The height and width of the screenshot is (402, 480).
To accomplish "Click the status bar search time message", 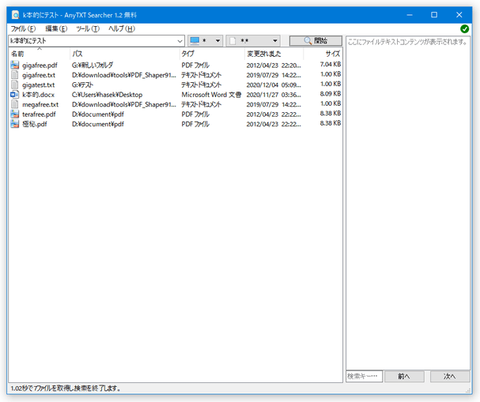I will click(x=66, y=389).
